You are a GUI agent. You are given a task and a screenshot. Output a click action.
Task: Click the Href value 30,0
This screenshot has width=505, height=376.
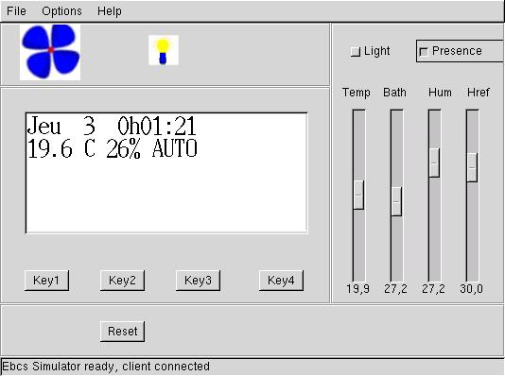coord(472,289)
